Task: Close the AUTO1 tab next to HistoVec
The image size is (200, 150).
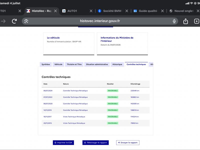Action: [91, 11]
